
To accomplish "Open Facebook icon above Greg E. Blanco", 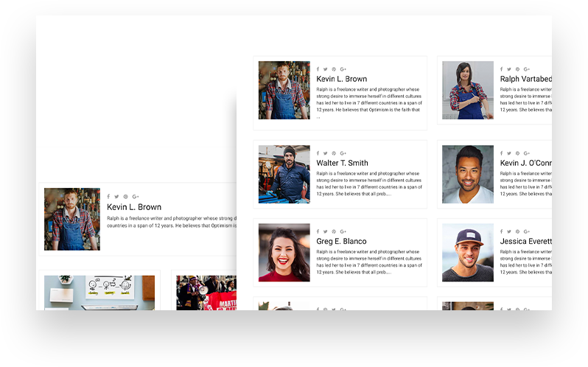I will (x=318, y=231).
